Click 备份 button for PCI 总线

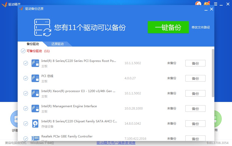click(195, 78)
